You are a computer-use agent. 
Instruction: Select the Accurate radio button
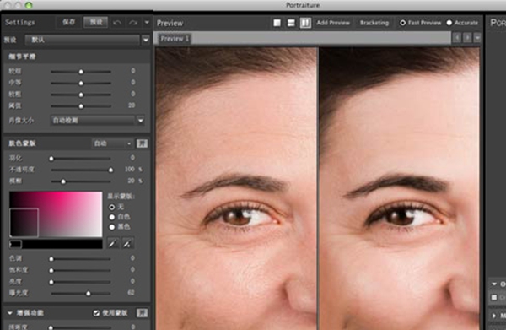(449, 23)
